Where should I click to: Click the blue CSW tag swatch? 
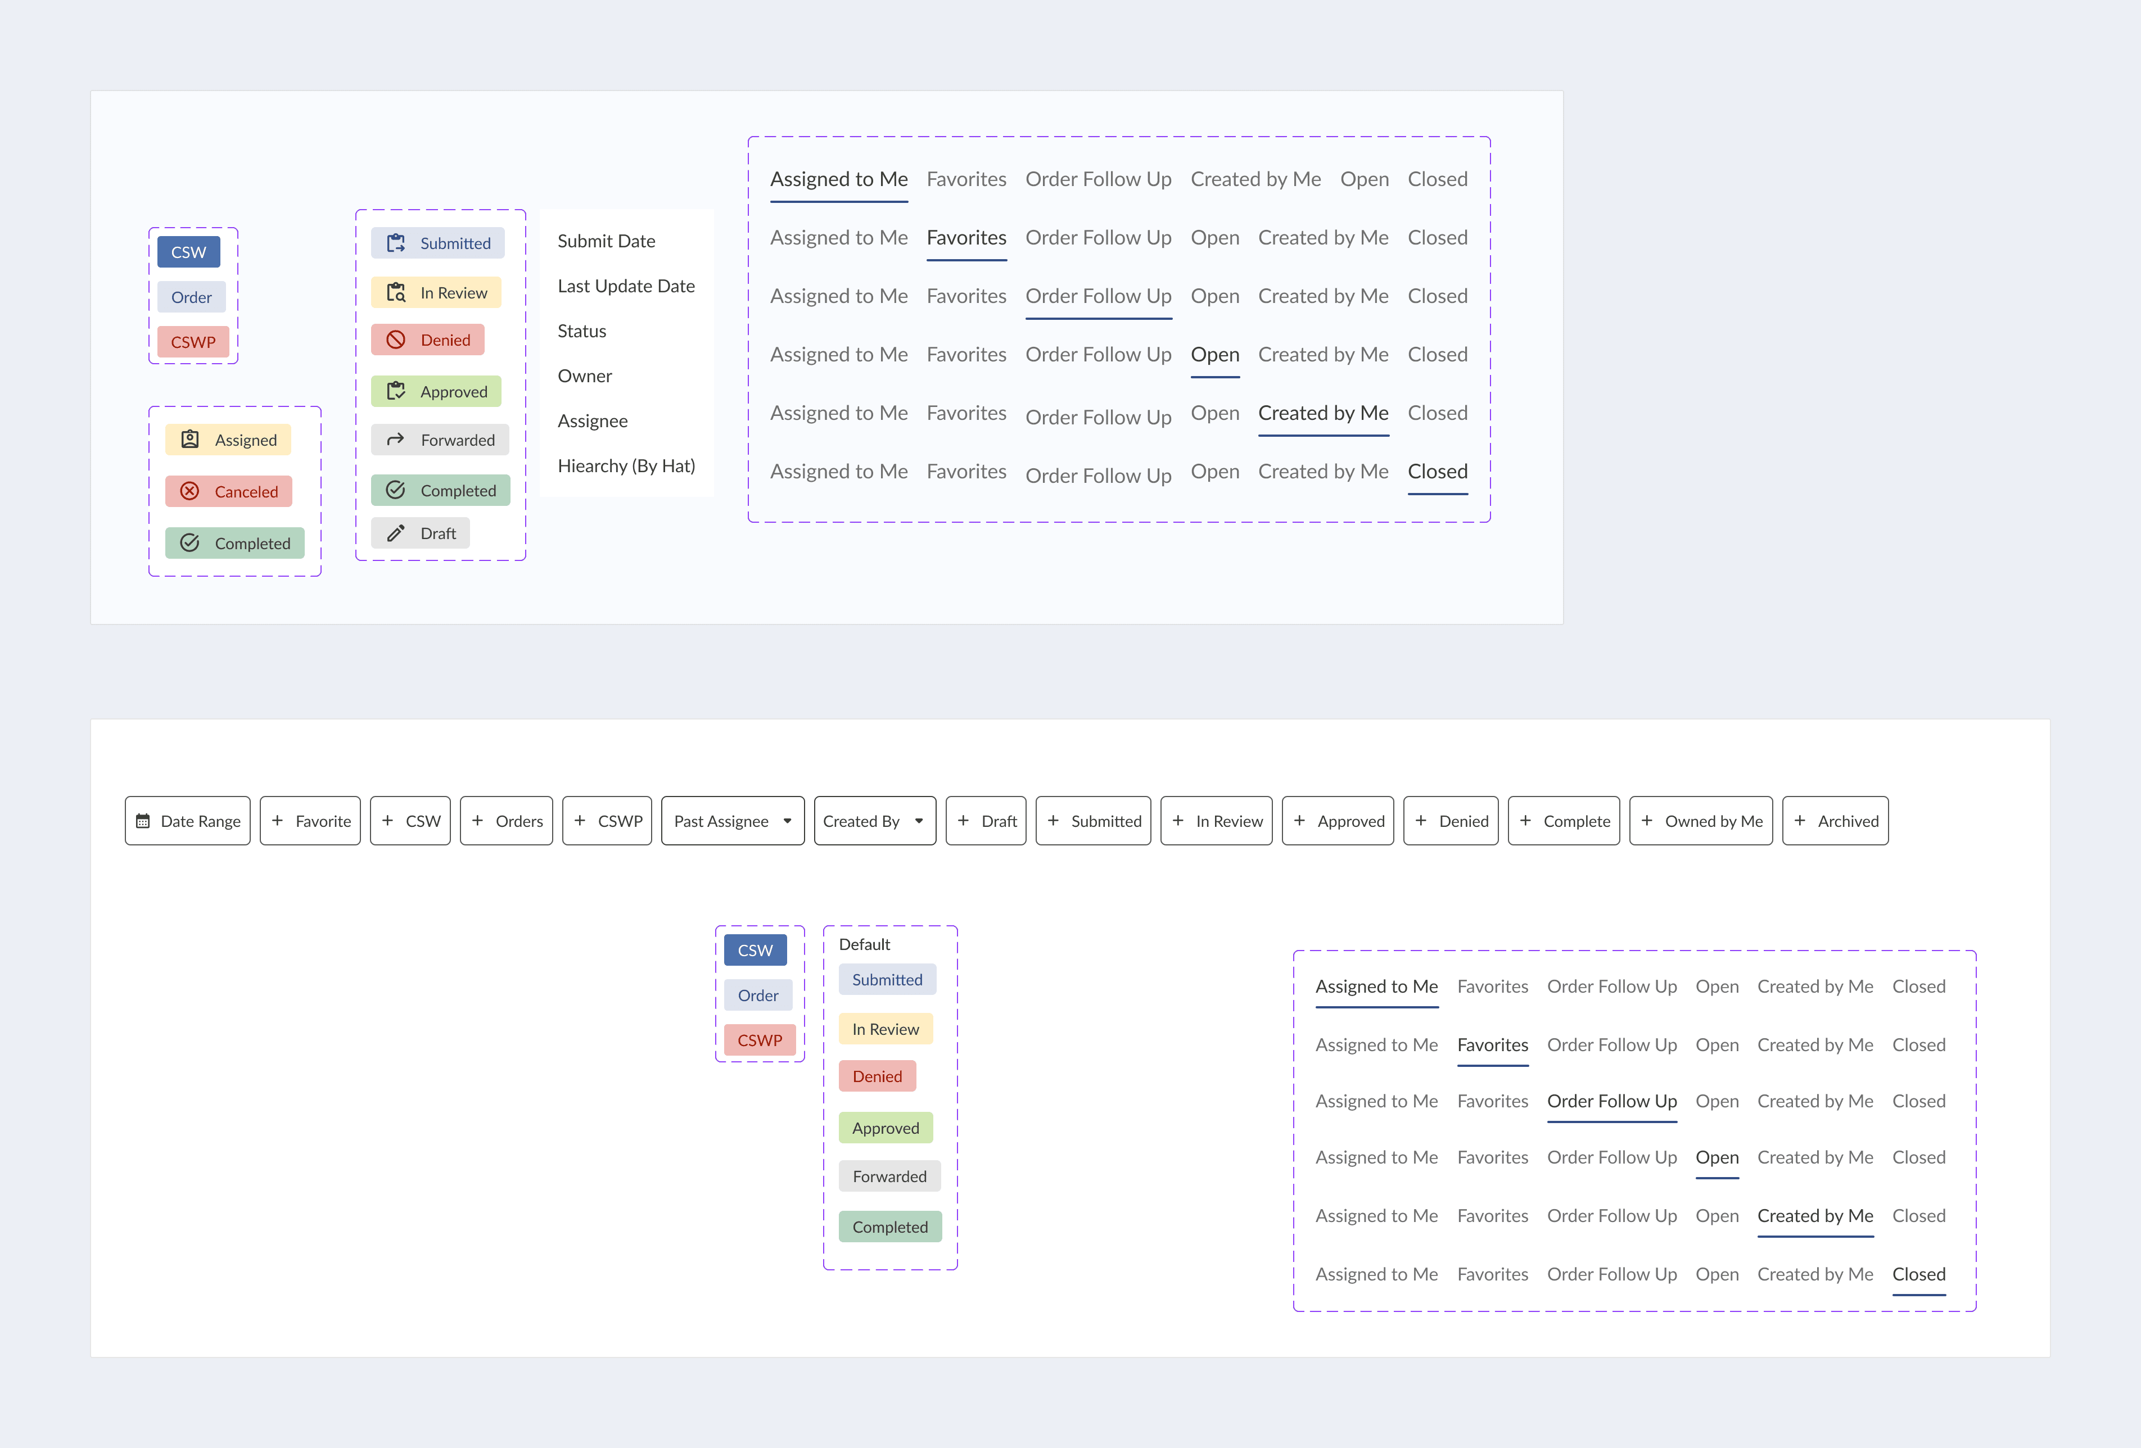(x=189, y=252)
